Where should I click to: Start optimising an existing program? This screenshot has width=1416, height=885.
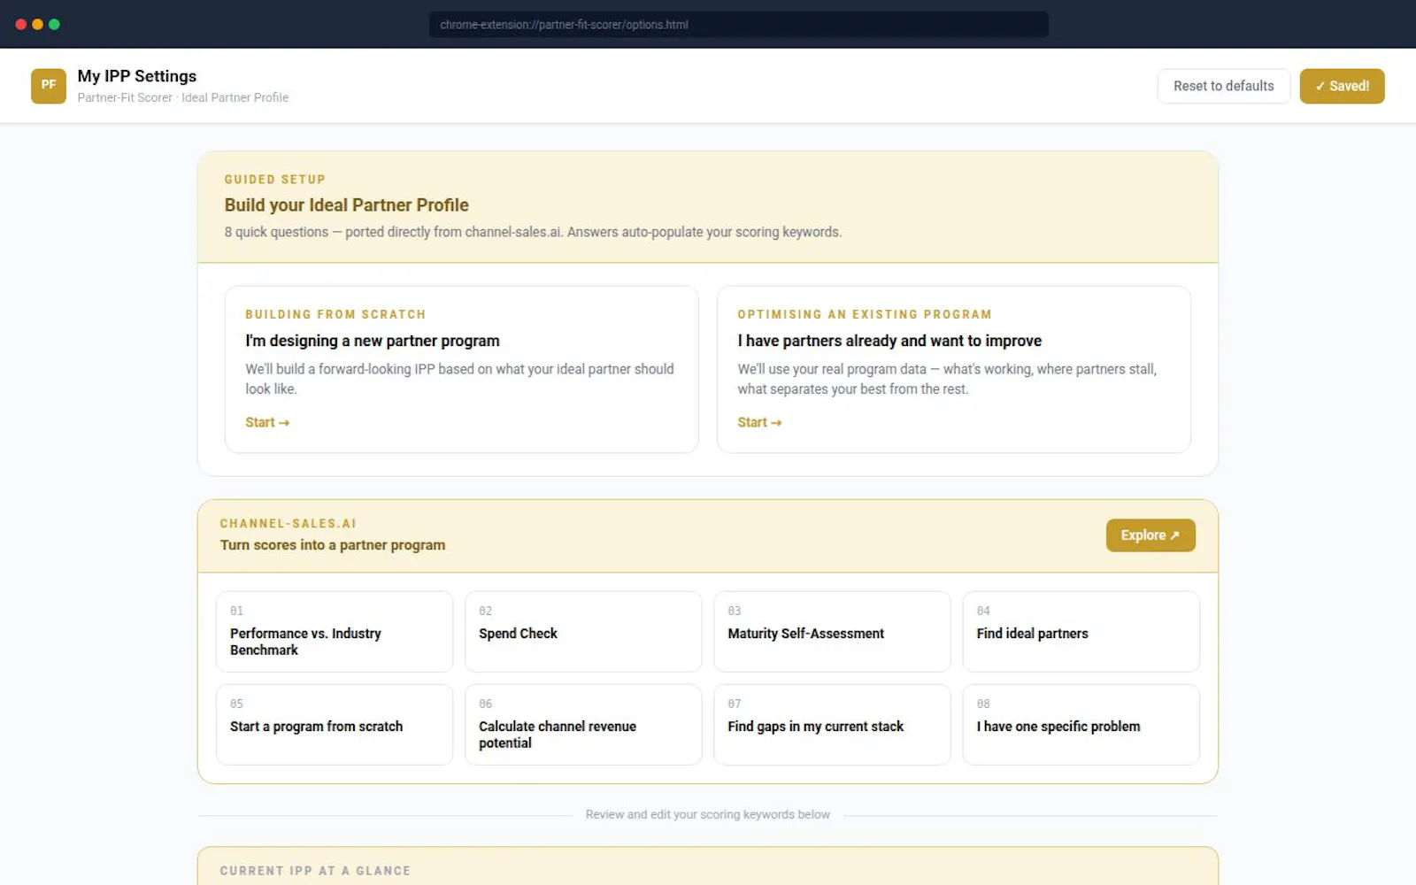pos(759,423)
